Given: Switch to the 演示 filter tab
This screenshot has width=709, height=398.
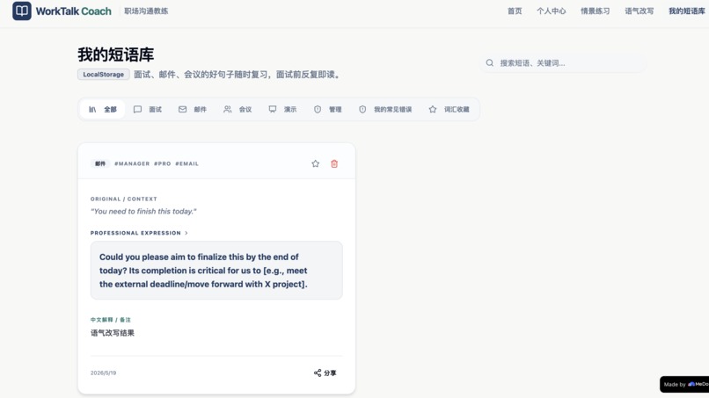Looking at the screenshot, I should (x=282, y=109).
